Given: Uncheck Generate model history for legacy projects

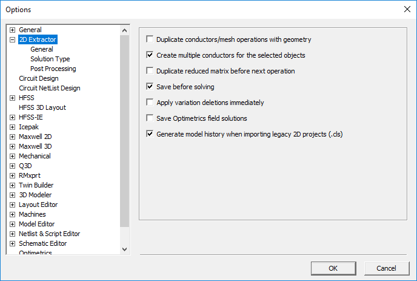Looking at the screenshot, I should [150, 134].
